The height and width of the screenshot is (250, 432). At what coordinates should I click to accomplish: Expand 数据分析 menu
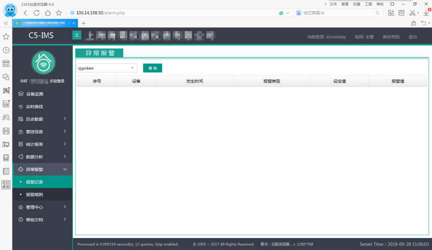[x=42, y=156]
